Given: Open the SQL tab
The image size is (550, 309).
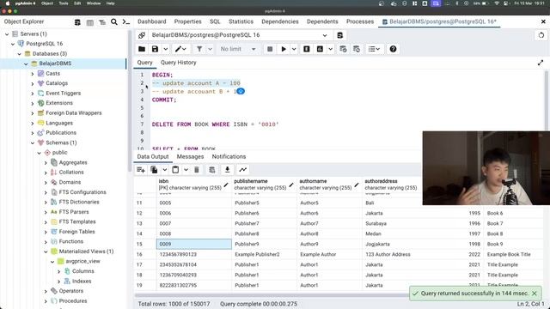Looking at the screenshot, I should pyautogui.click(x=215, y=21).
